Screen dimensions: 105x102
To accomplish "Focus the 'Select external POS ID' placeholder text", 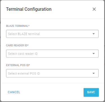I will [24, 73].
